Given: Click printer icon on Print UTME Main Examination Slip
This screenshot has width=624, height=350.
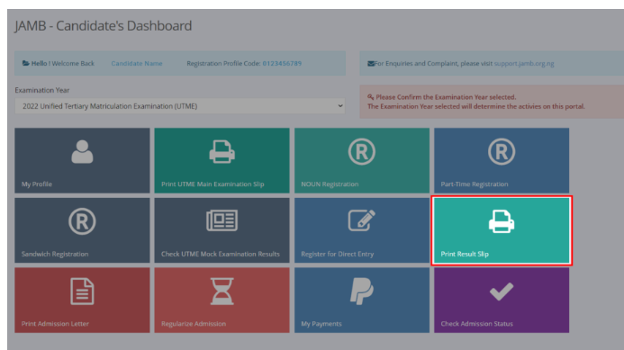Looking at the screenshot, I should [222, 151].
